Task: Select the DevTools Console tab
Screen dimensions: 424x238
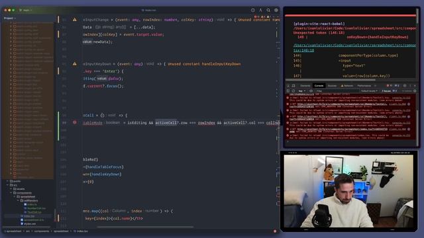Action: pyautogui.click(x=319, y=85)
